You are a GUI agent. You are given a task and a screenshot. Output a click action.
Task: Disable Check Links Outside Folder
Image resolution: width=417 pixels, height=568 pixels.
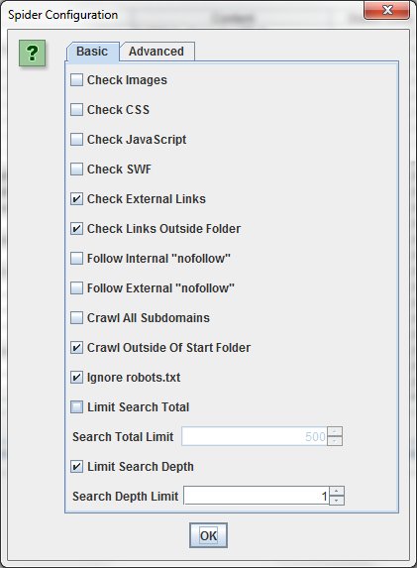[76, 229]
